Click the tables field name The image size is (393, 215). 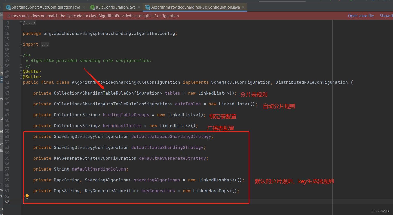point(173,93)
